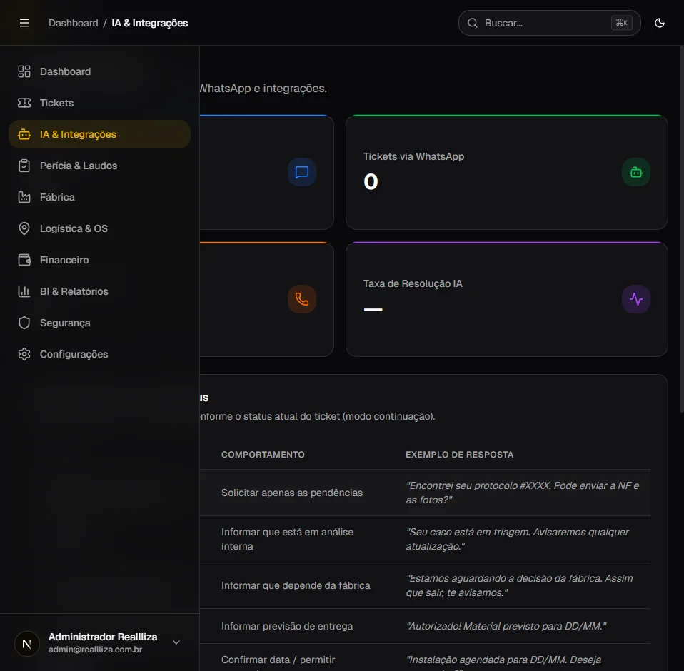Click the "Estamos aguardando a decisão da fábrica" response
The image size is (684, 671).
519,585
